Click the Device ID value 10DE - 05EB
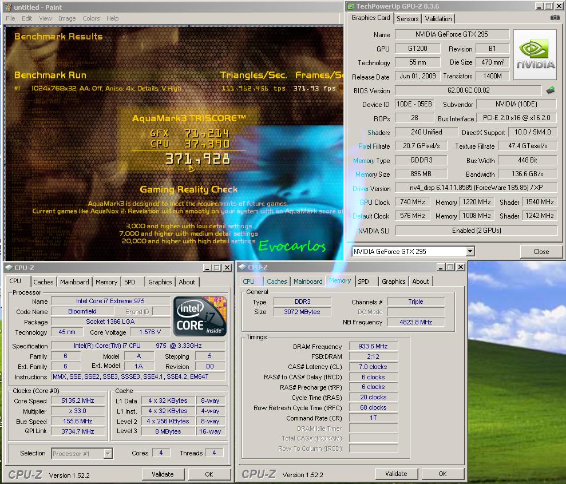Viewport: 566px width, 484px height. (x=414, y=104)
